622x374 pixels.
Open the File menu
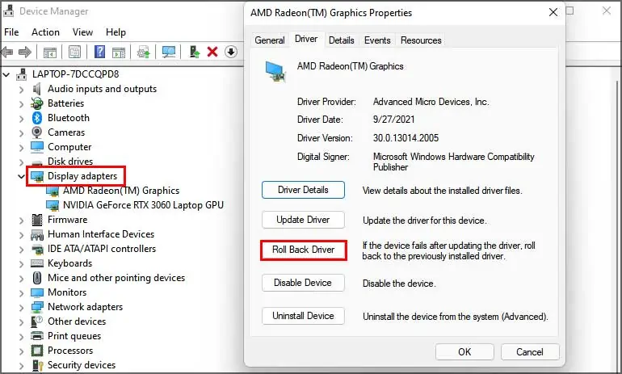point(11,32)
